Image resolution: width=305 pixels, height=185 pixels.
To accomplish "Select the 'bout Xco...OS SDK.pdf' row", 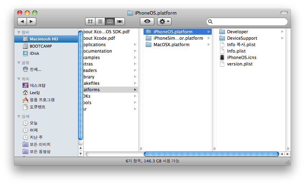I will 111,31.
